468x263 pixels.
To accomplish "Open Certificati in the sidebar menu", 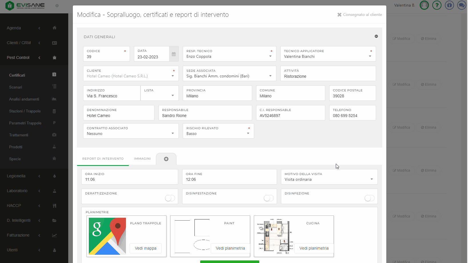I will pyautogui.click(x=17, y=75).
